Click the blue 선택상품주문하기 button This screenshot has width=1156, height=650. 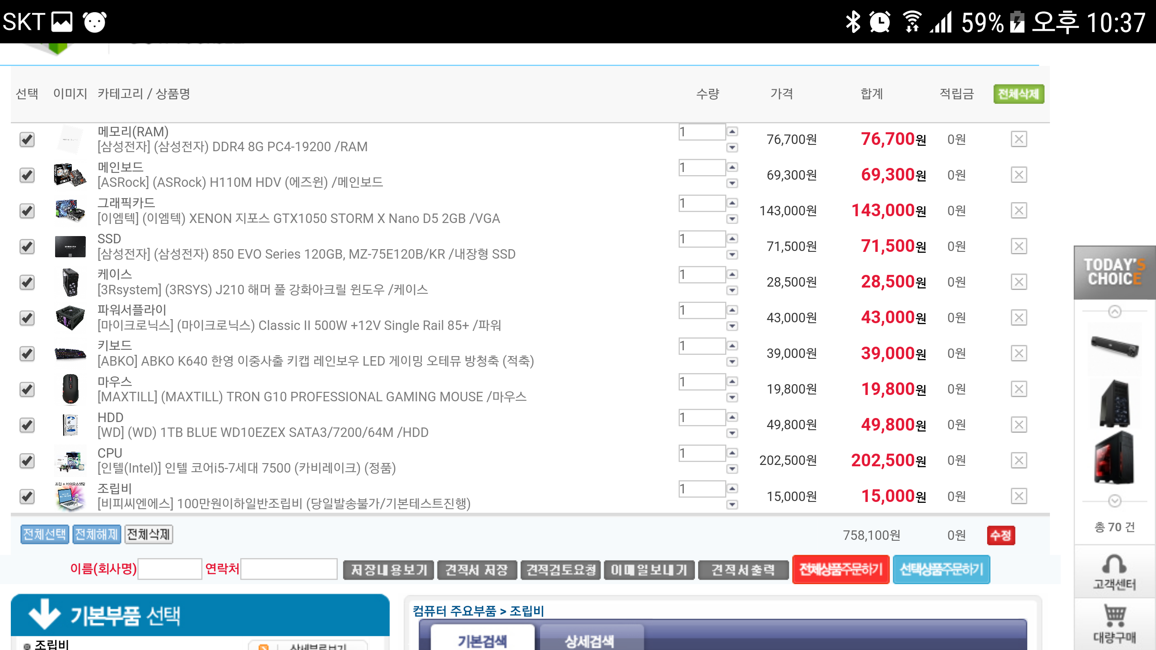(942, 570)
